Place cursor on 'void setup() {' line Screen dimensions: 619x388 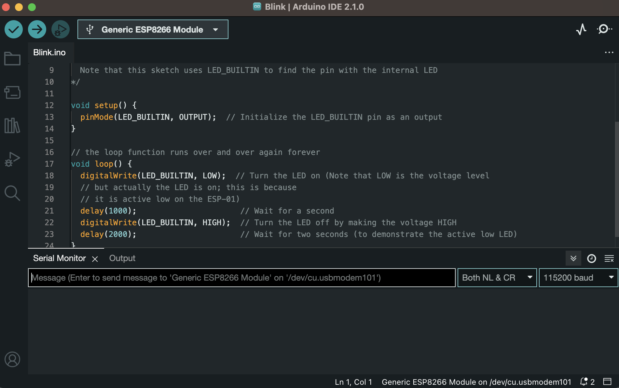point(104,105)
